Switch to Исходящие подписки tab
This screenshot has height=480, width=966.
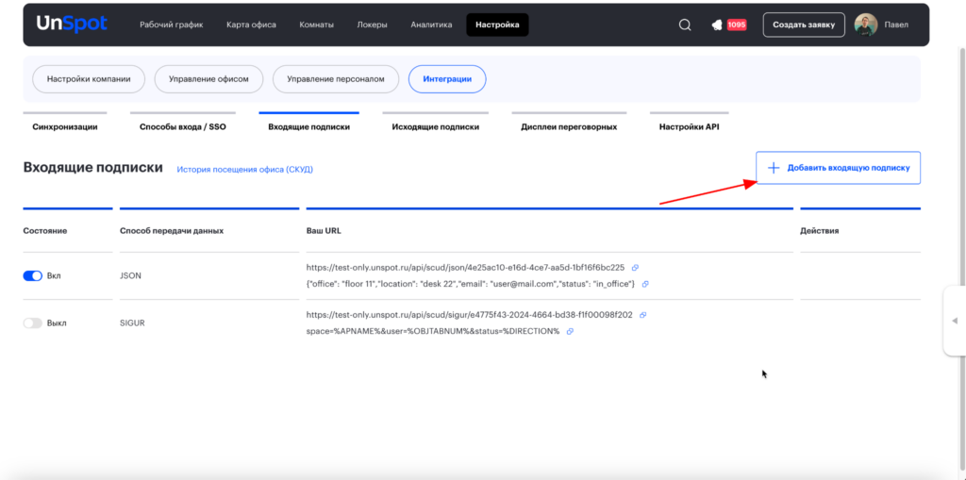(x=436, y=127)
